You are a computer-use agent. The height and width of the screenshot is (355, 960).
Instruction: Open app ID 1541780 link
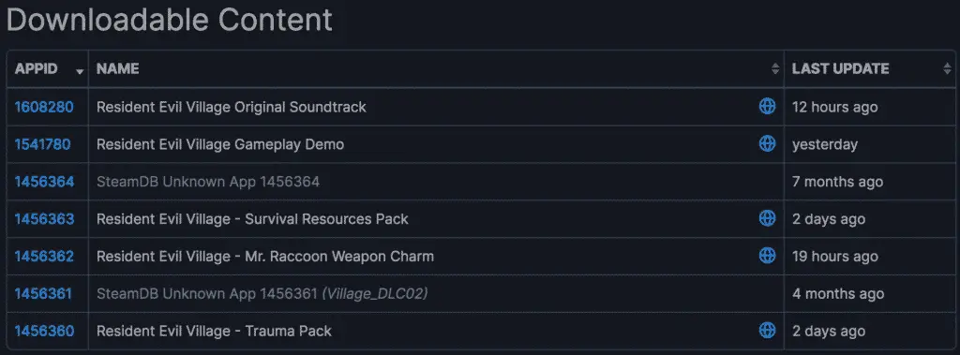pyautogui.click(x=43, y=144)
